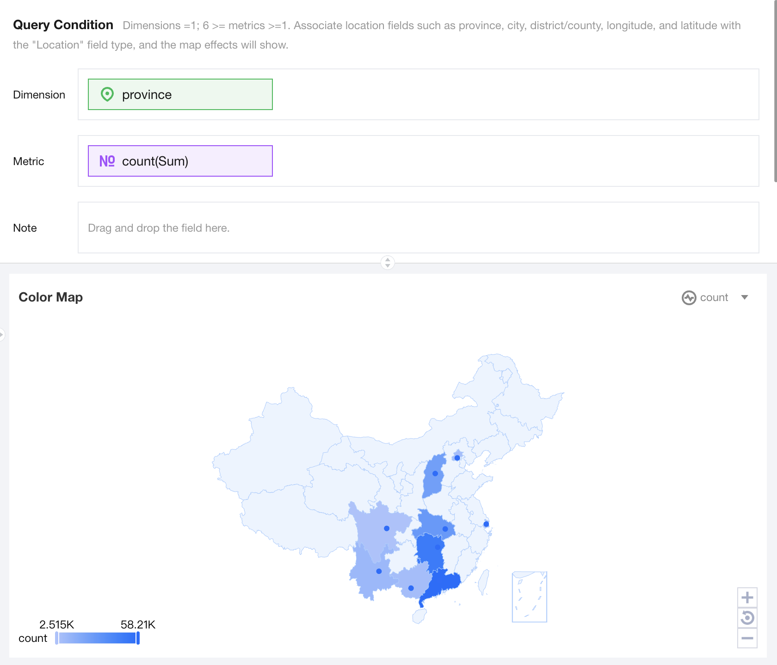Click the Sichuan province data point
777x665 pixels.
[387, 528]
